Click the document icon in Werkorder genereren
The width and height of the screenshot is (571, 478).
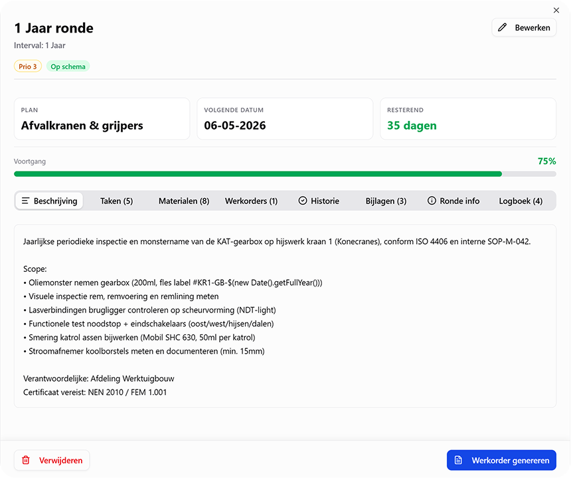[458, 460]
